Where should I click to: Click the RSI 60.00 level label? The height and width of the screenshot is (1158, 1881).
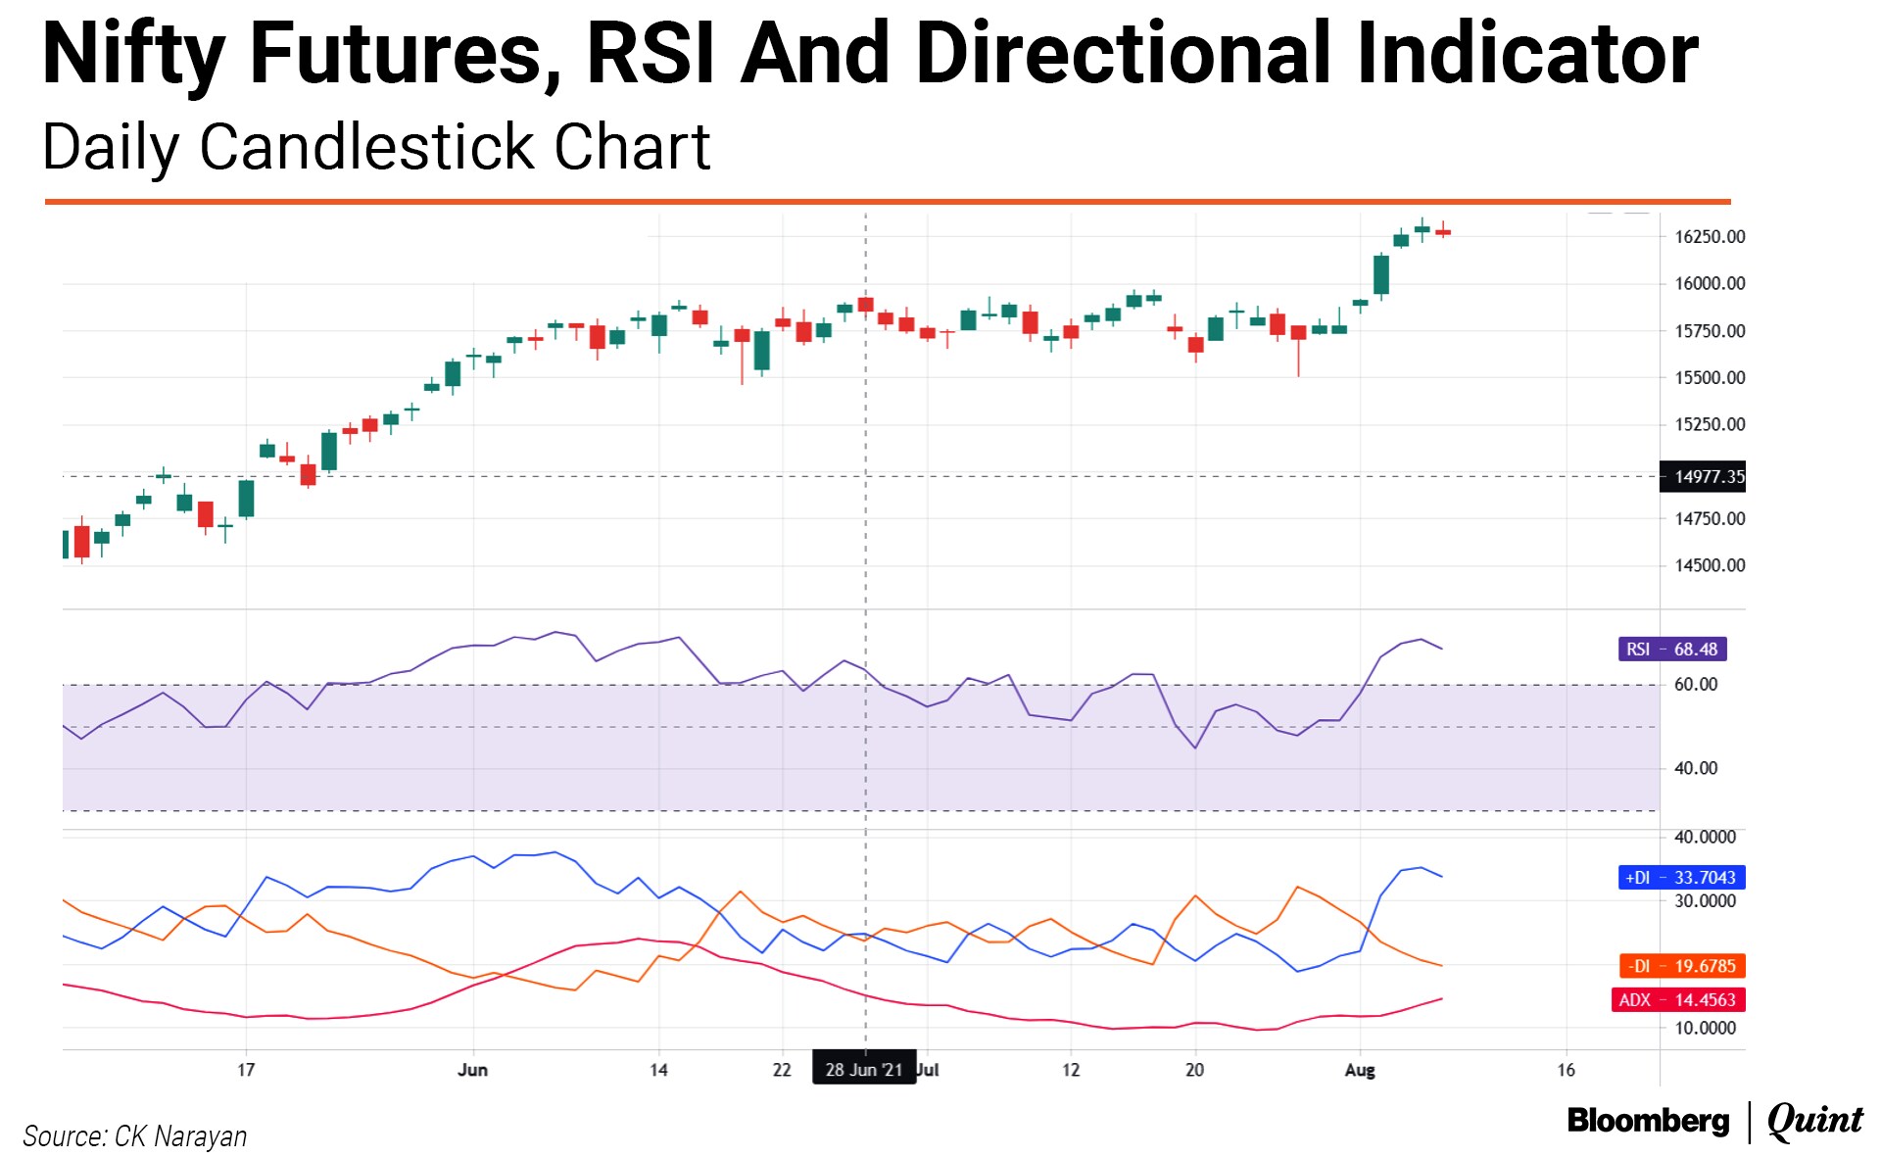(x=1696, y=685)
